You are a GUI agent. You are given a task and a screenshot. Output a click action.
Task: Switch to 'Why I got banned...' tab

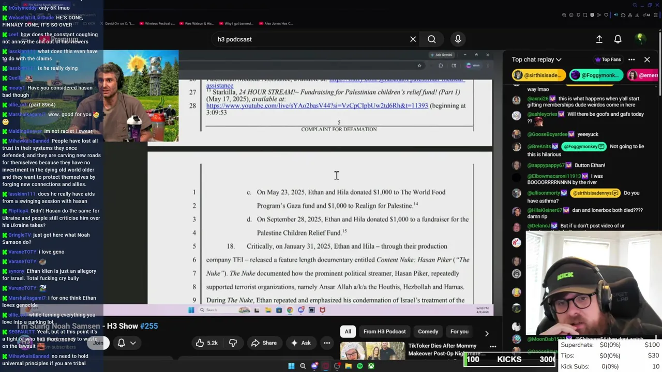point(237,23)
